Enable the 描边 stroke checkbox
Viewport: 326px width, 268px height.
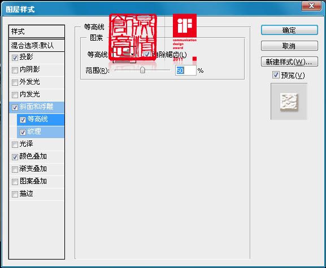(15, 194)
